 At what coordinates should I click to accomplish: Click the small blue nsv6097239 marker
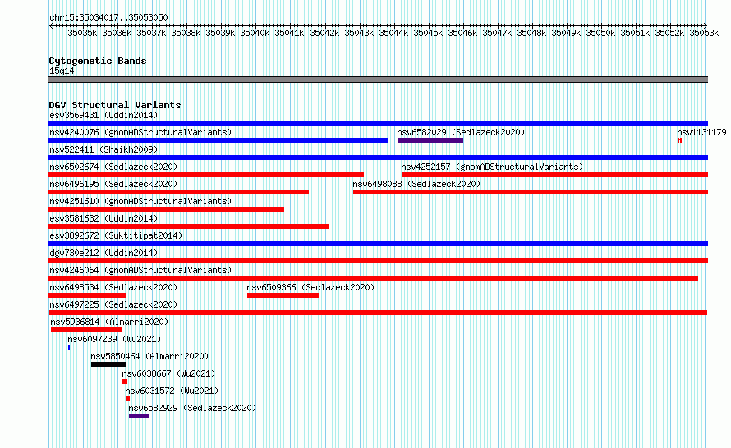point(69,347)
